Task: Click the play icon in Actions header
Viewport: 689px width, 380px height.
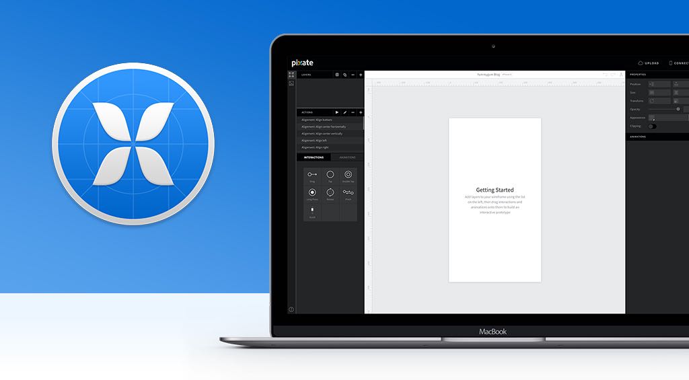Action: click(337, 112)
